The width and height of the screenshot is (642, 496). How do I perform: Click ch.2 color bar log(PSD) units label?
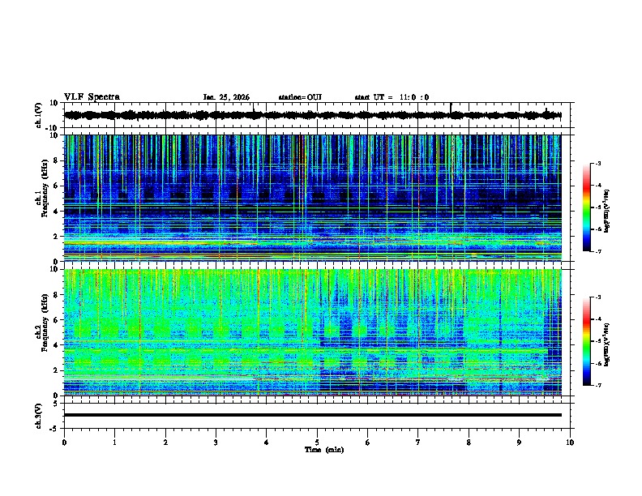(606, 345)
